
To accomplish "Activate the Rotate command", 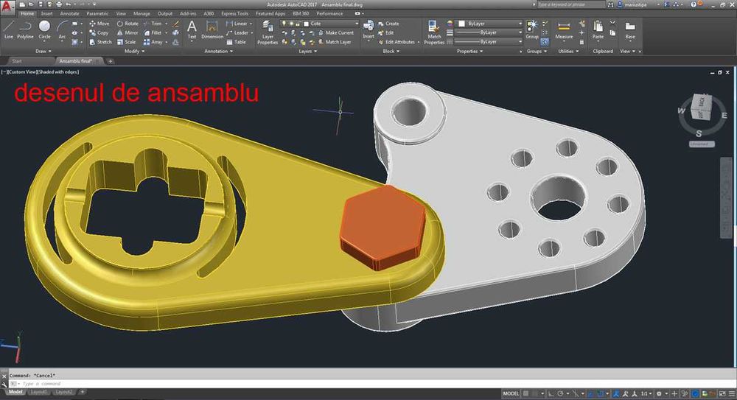I will click(128, 24).
